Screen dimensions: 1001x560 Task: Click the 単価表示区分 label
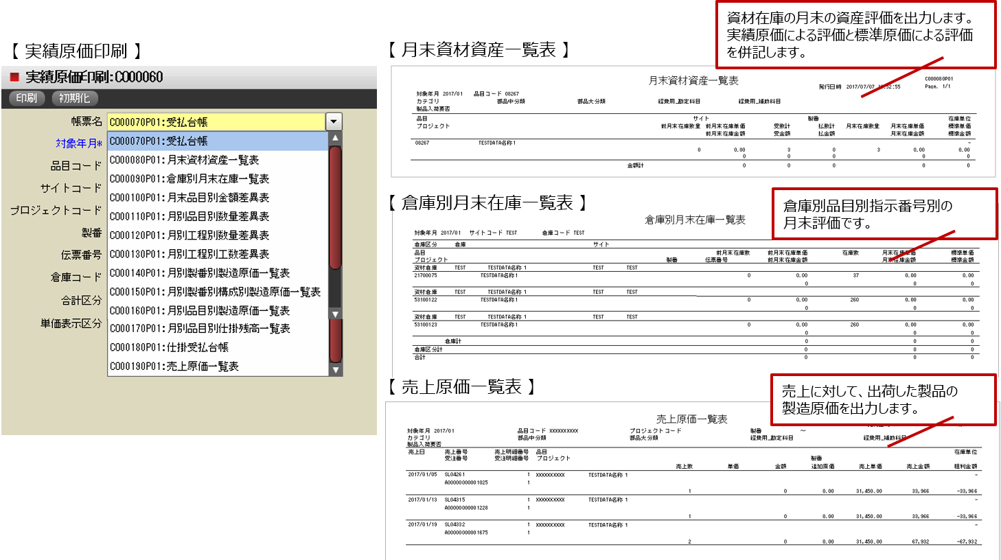(71, 323)
